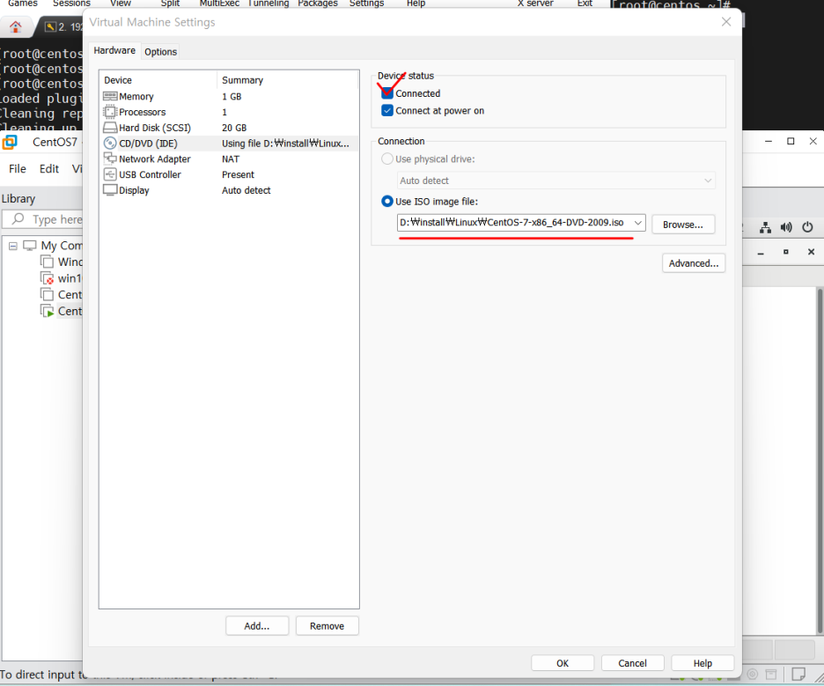Click the My Computer monitor icon
Image resolution: width=824 pixels, height=686 pixels.
pyautogui.click(x=30, y=246)
